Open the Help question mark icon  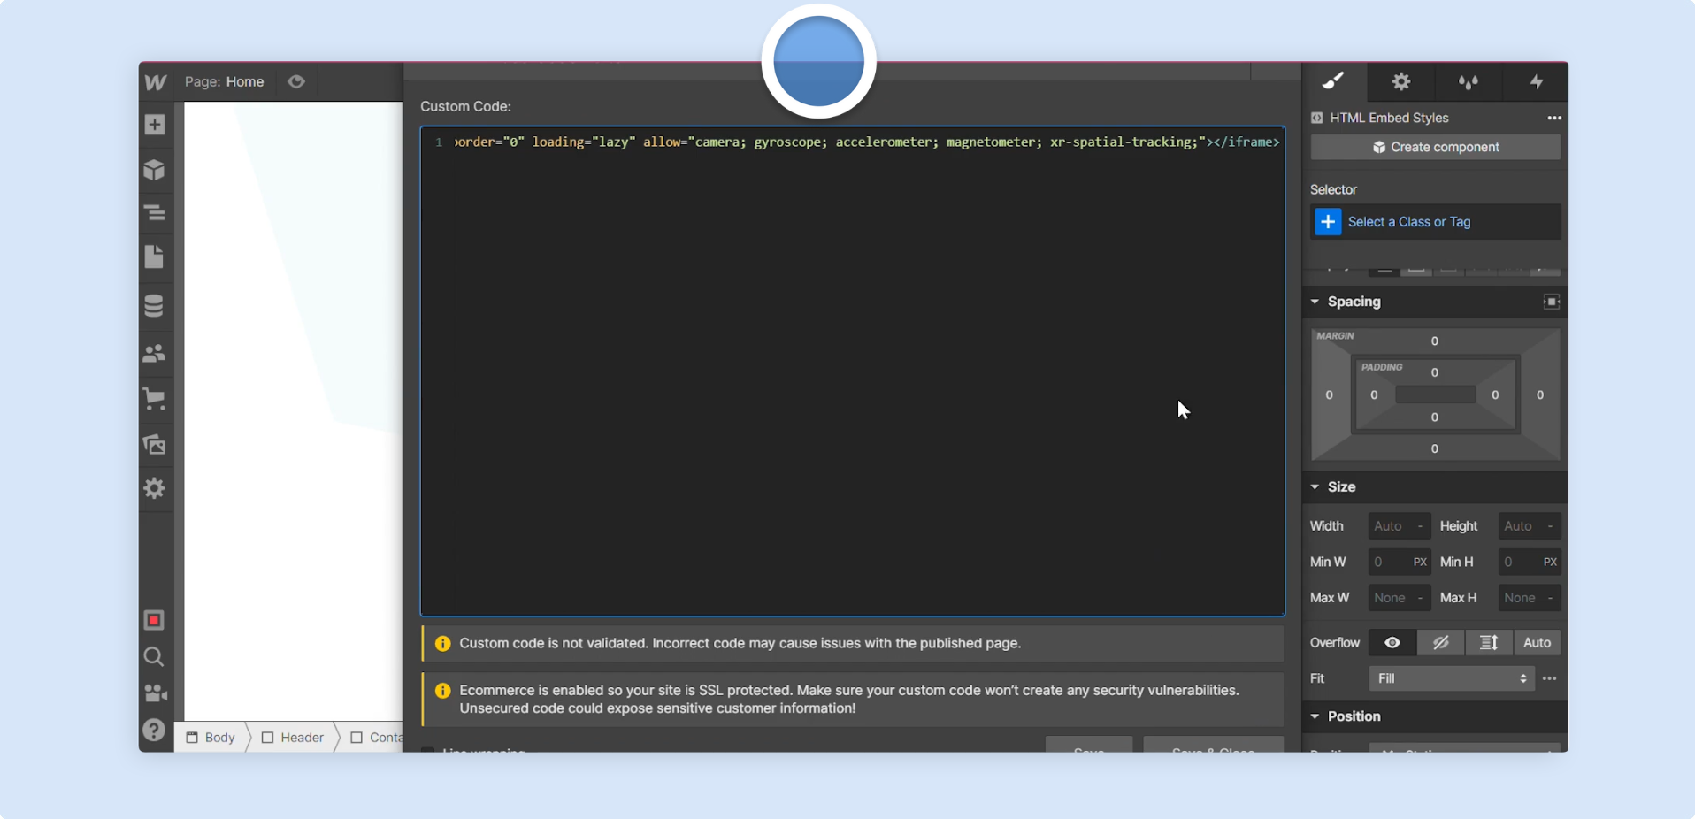coord(154,731)
